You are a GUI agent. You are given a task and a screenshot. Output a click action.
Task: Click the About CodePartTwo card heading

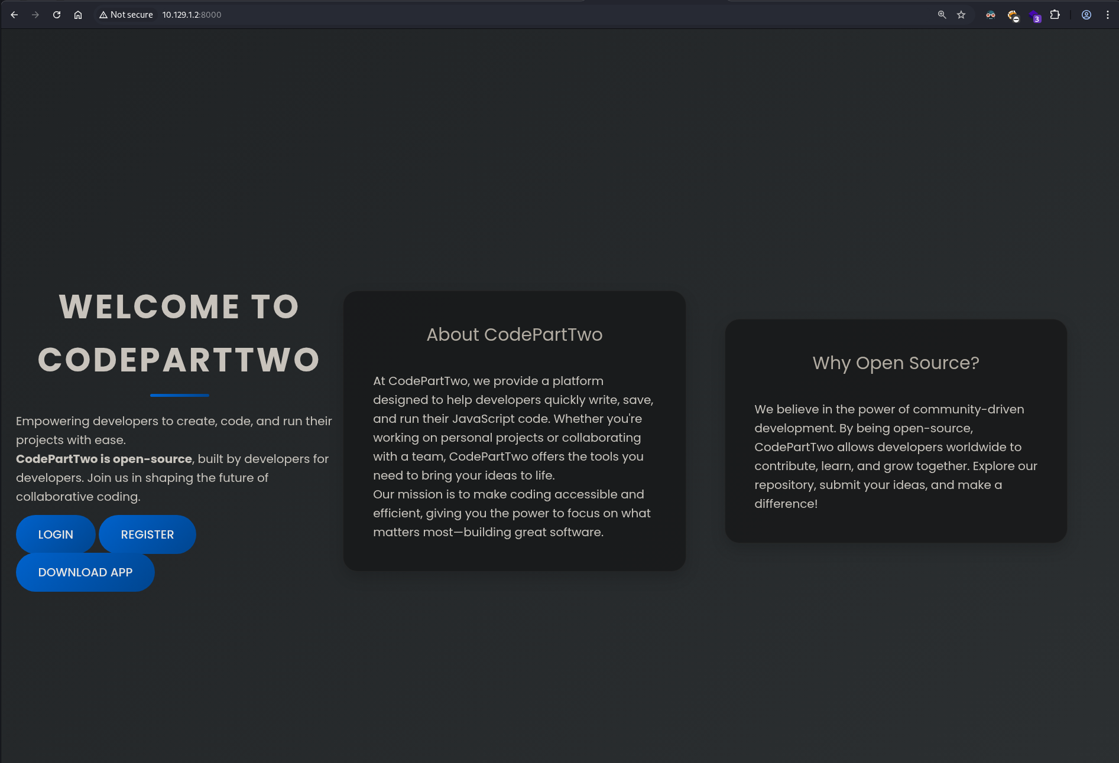514,334
